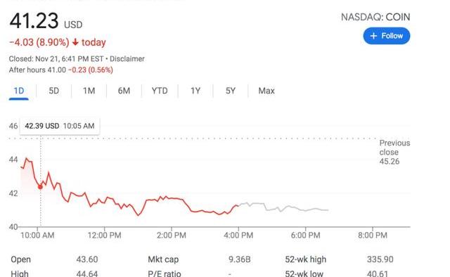Select the 1D chart range tab
The width and height of the screenshot is (450, 277).
[19, 91]
